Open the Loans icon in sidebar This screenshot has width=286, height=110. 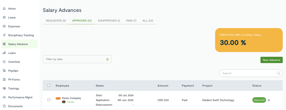4,53
